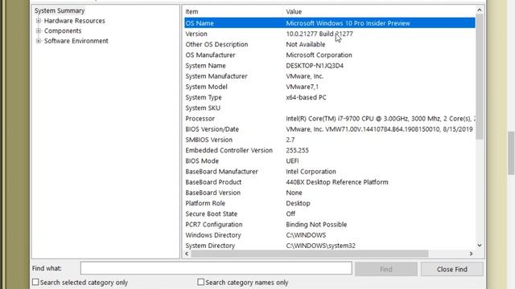515x289 pixels.
Task: Click the Close Find button
Action: click(452, 269)
